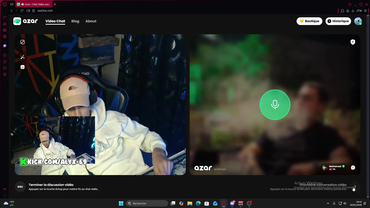370x208 pixels.
Task: Go to the Blog page
Action: click(x=75, y=21)
